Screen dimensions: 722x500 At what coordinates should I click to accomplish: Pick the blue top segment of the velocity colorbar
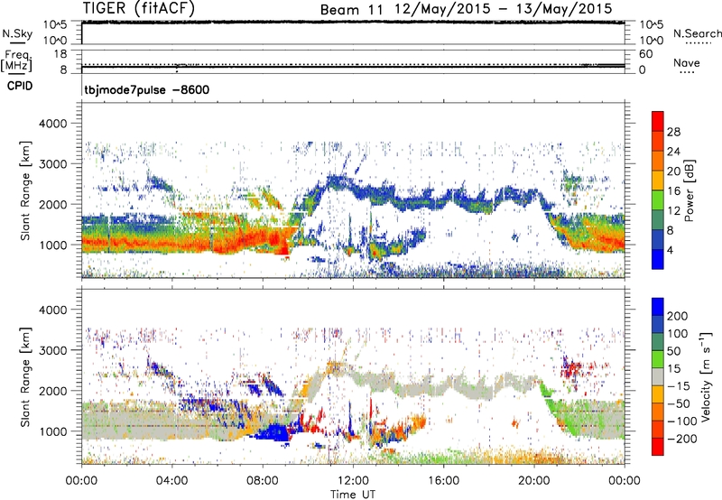(658, 307)
